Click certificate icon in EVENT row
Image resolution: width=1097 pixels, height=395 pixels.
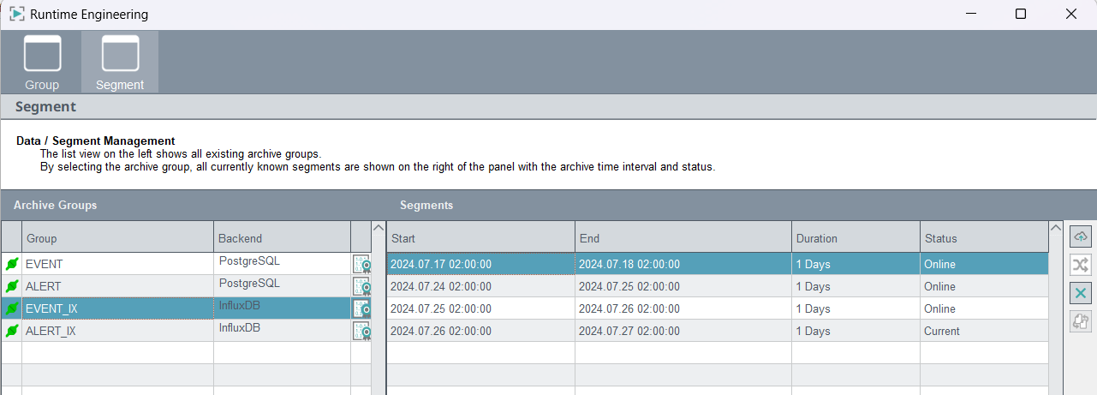[x=361, y=264]
